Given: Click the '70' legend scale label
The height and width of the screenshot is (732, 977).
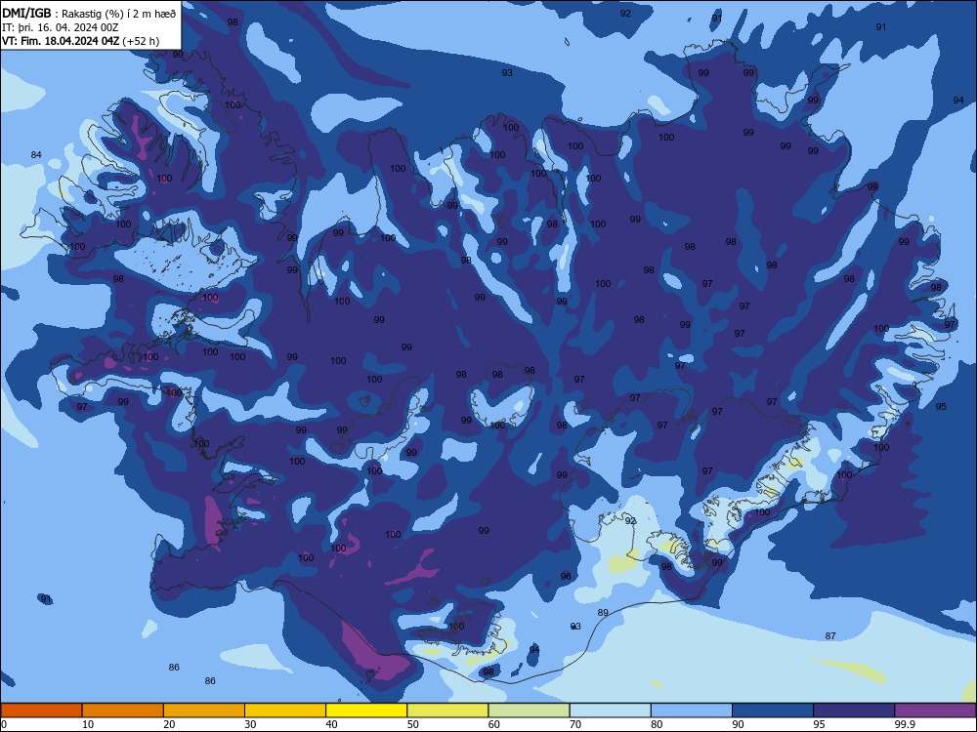Looking at the screenshot, I should point(575,724).
